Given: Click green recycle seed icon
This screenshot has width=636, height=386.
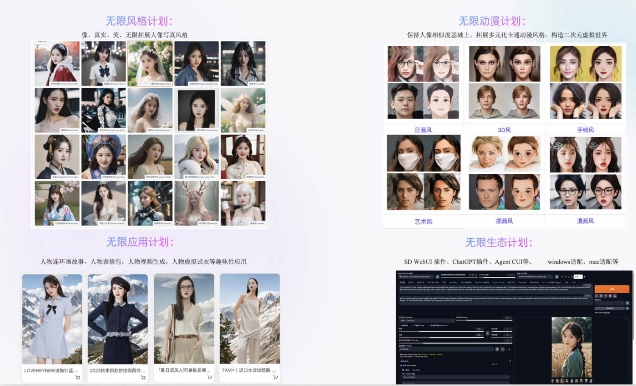Looking at the screenshot, I should [x=502, y=349].
